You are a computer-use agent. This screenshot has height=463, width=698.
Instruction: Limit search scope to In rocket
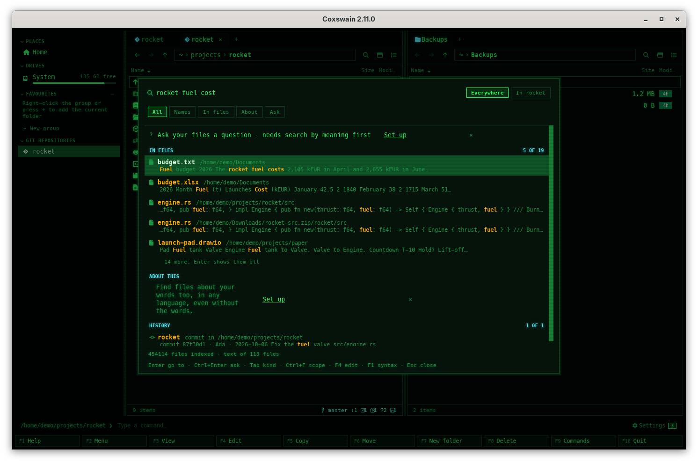point(531,93)
